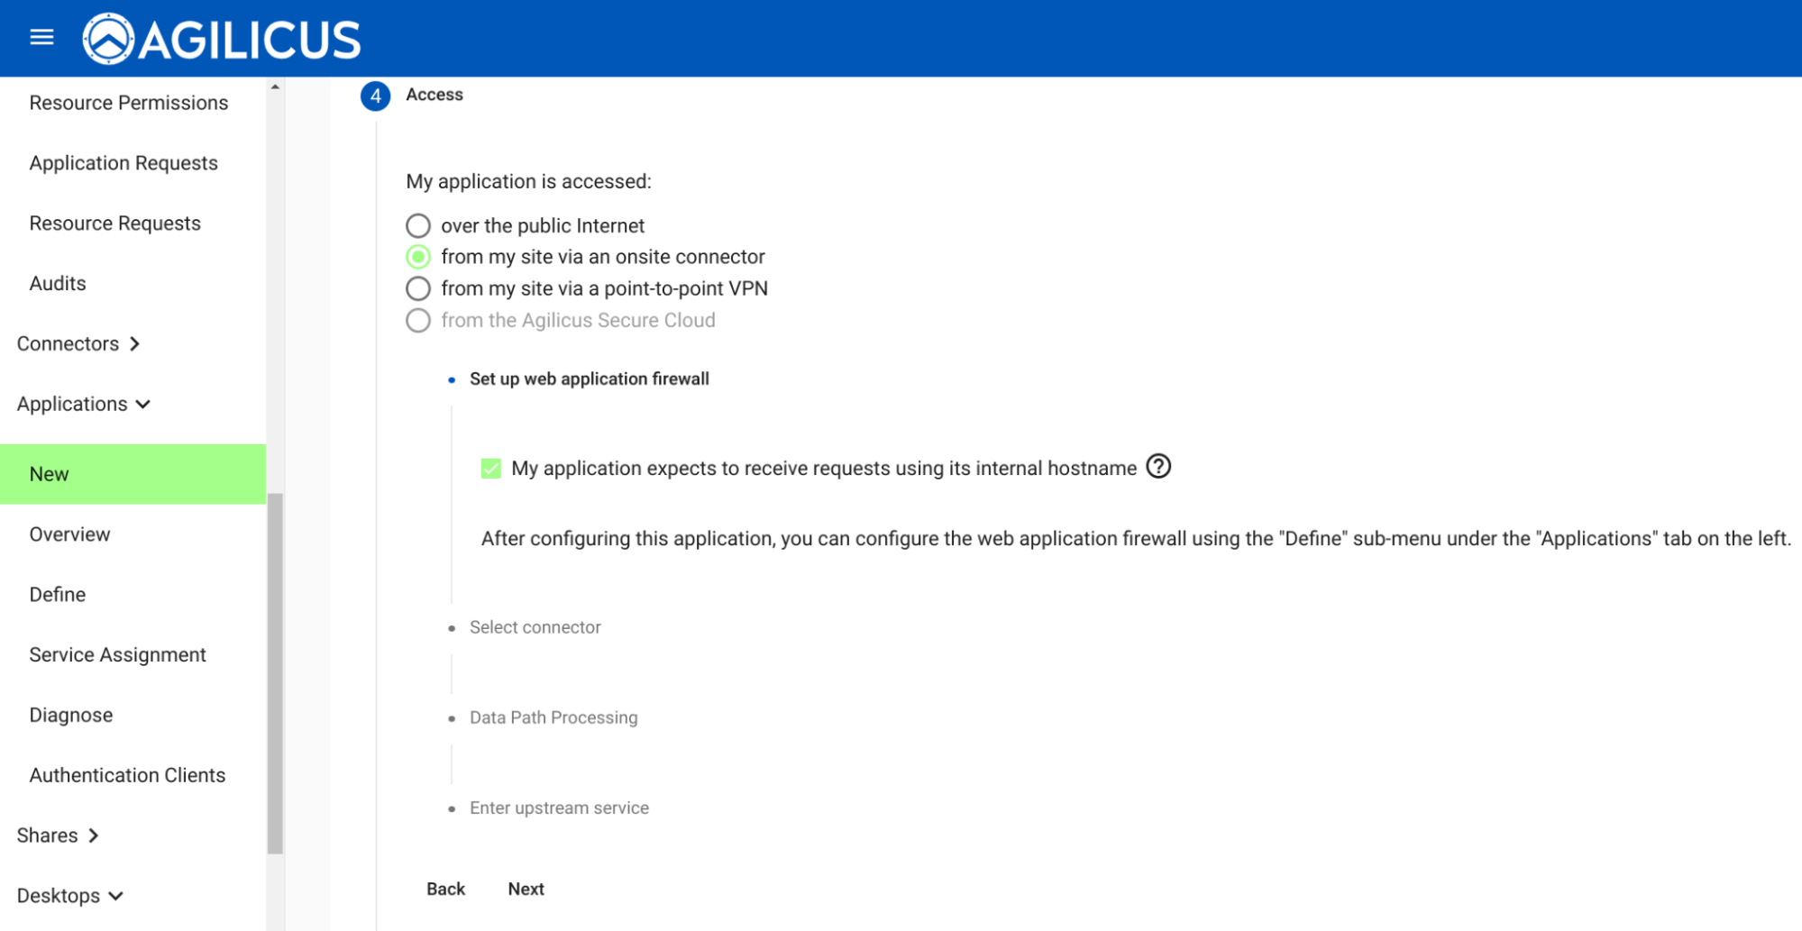This screenshot has width=1802, height=931.
Task: Open Authentication Clients
Action: (x=127, y=775)
